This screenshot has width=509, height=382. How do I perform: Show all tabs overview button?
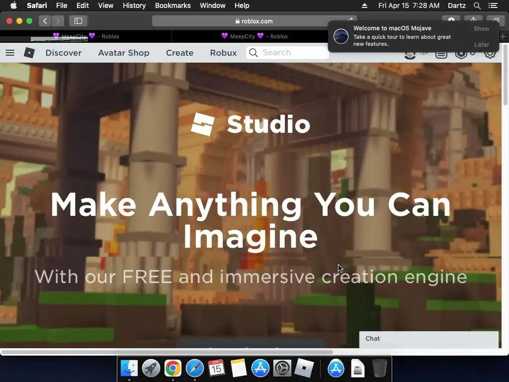tap(496, 20)
